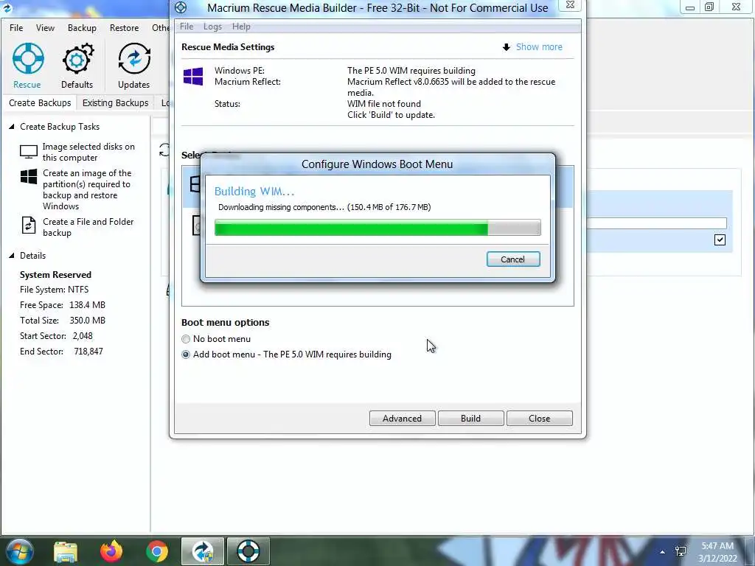Click Windows logo icon beside Create an image
This screenshot has height=566, width=755.
click(x=29, y=177)
